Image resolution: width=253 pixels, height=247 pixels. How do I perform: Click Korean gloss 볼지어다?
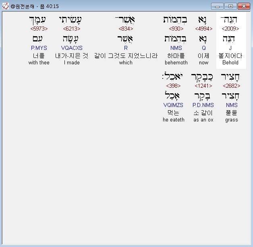point(230,56)
